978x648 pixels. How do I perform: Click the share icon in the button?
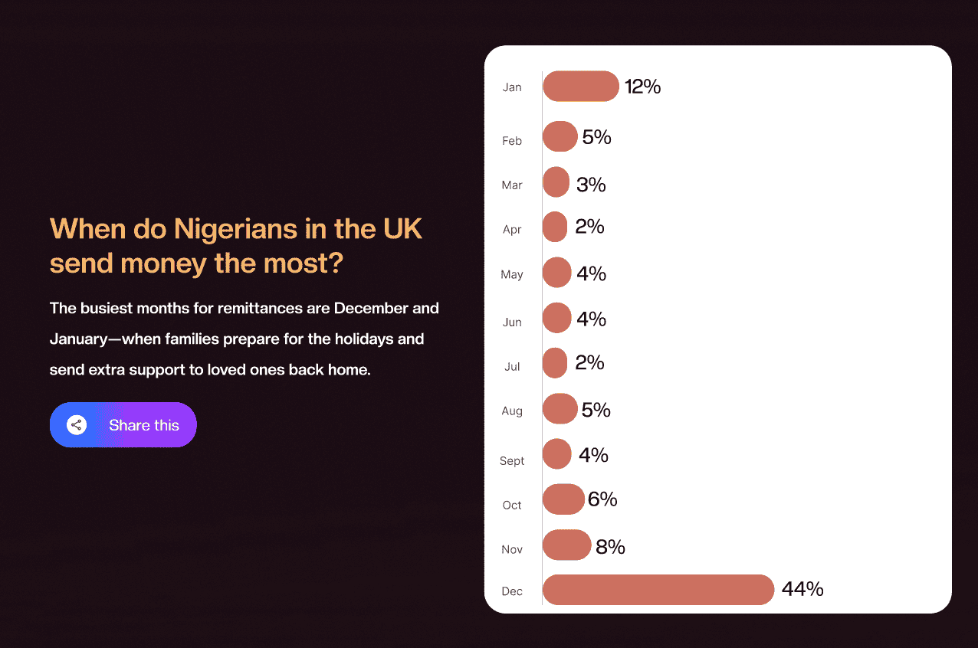pyautogui.click(x=76, y=425)
